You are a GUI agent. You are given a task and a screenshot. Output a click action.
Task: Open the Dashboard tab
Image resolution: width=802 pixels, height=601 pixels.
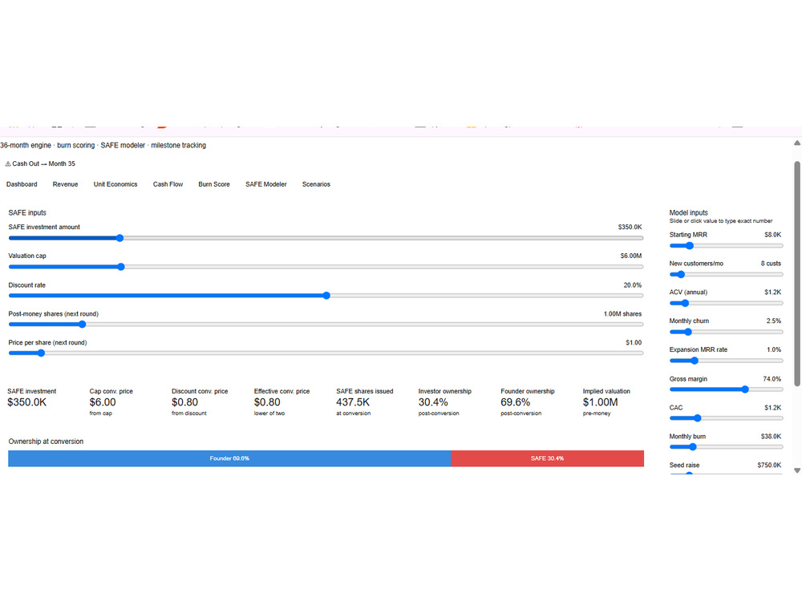pyautogui.click(x=22, y=184)
